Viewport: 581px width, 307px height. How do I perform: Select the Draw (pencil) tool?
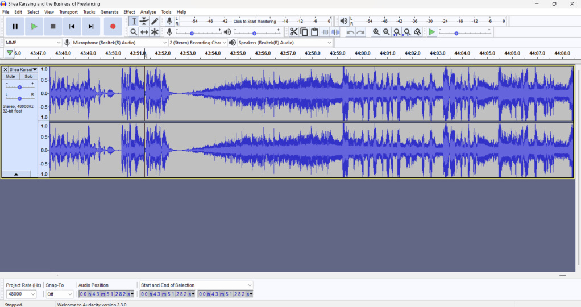point(155,21)
